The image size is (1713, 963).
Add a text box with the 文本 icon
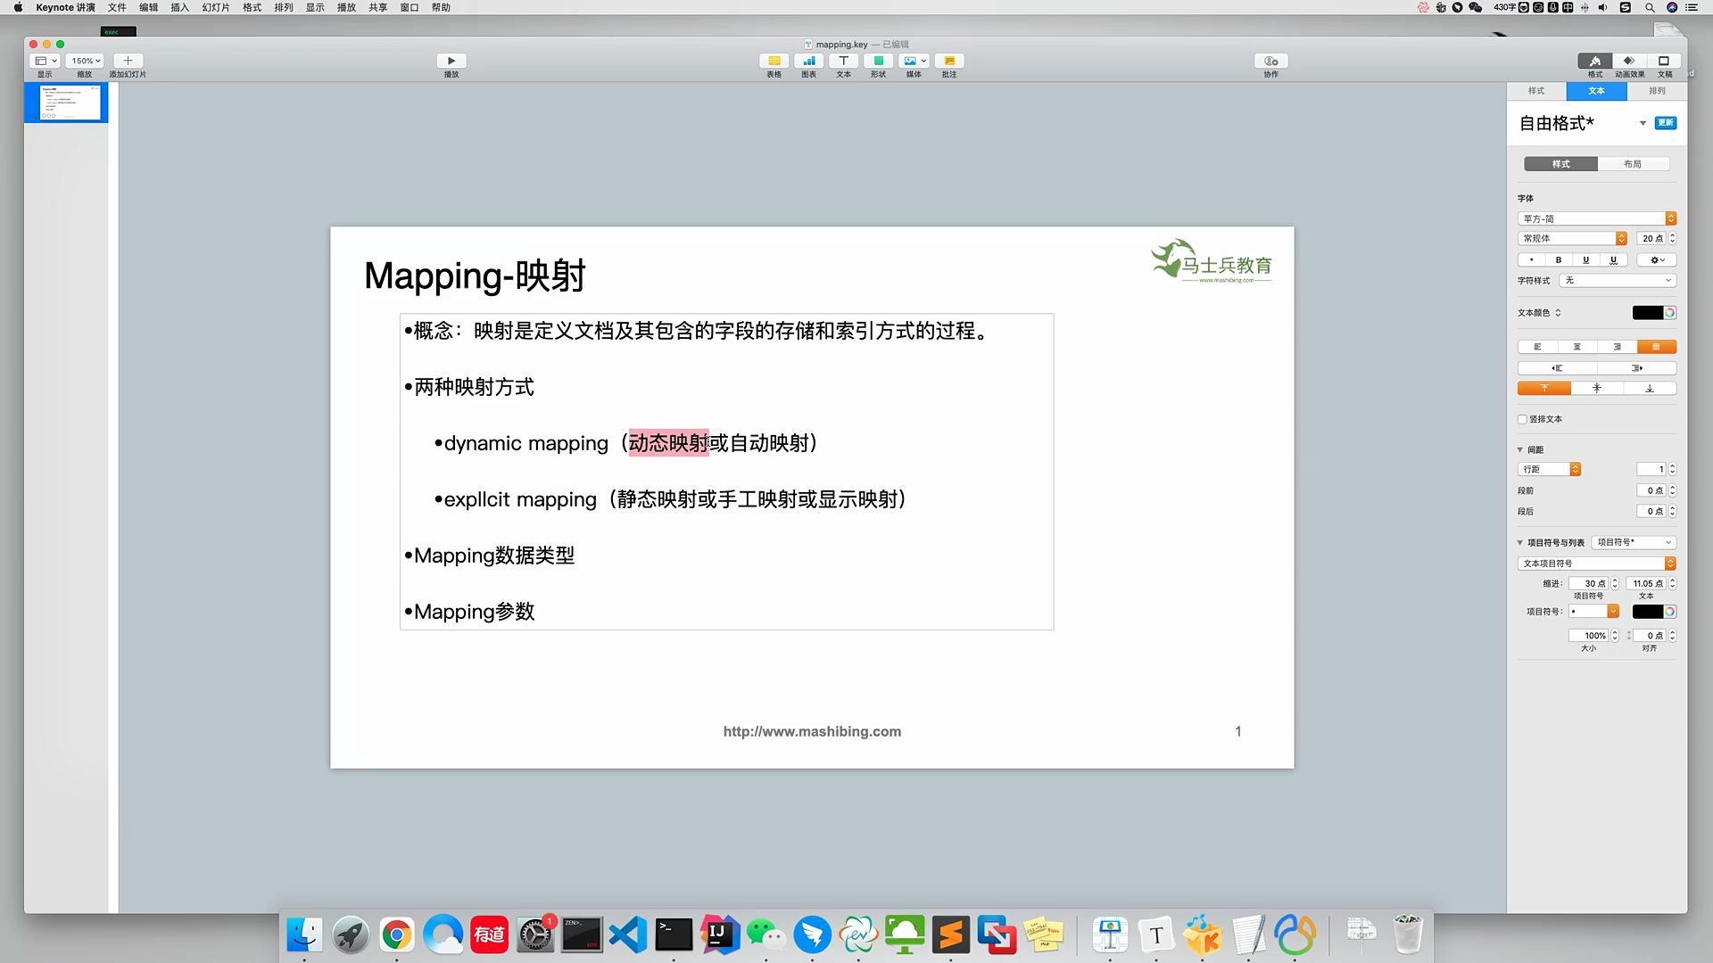843,61
